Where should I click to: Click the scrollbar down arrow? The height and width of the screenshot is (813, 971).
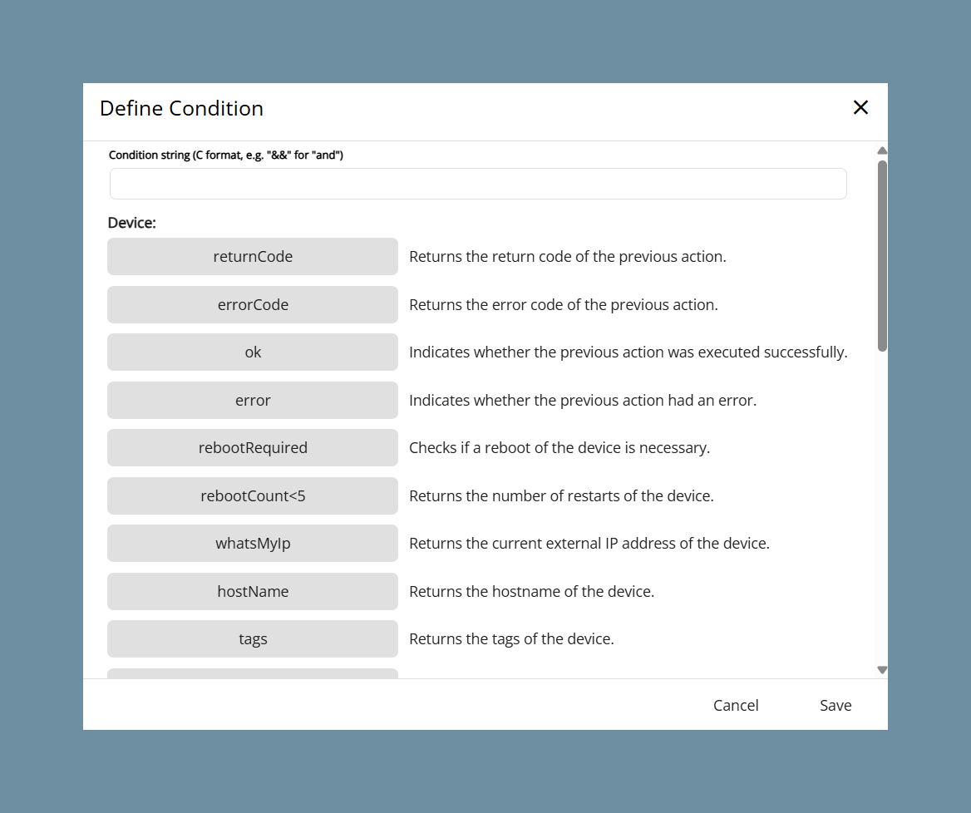point(882,670)
